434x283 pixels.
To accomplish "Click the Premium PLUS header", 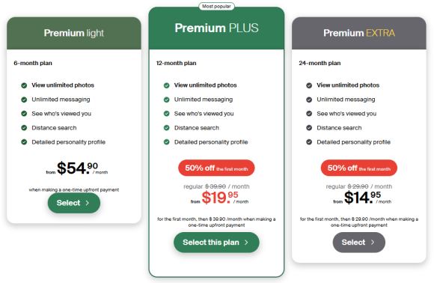I will tap(216, 28).
